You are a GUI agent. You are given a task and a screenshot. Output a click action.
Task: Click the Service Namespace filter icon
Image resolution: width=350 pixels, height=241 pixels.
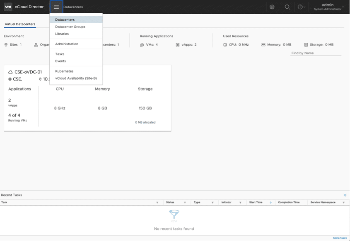pos(343,202)
